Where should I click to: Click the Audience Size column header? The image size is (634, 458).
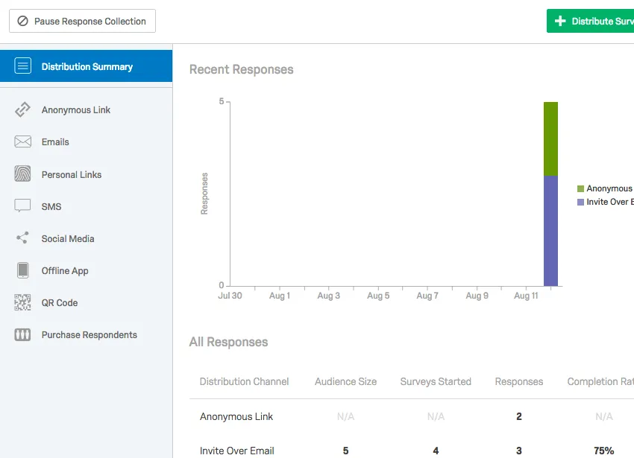tap(345, 381)
